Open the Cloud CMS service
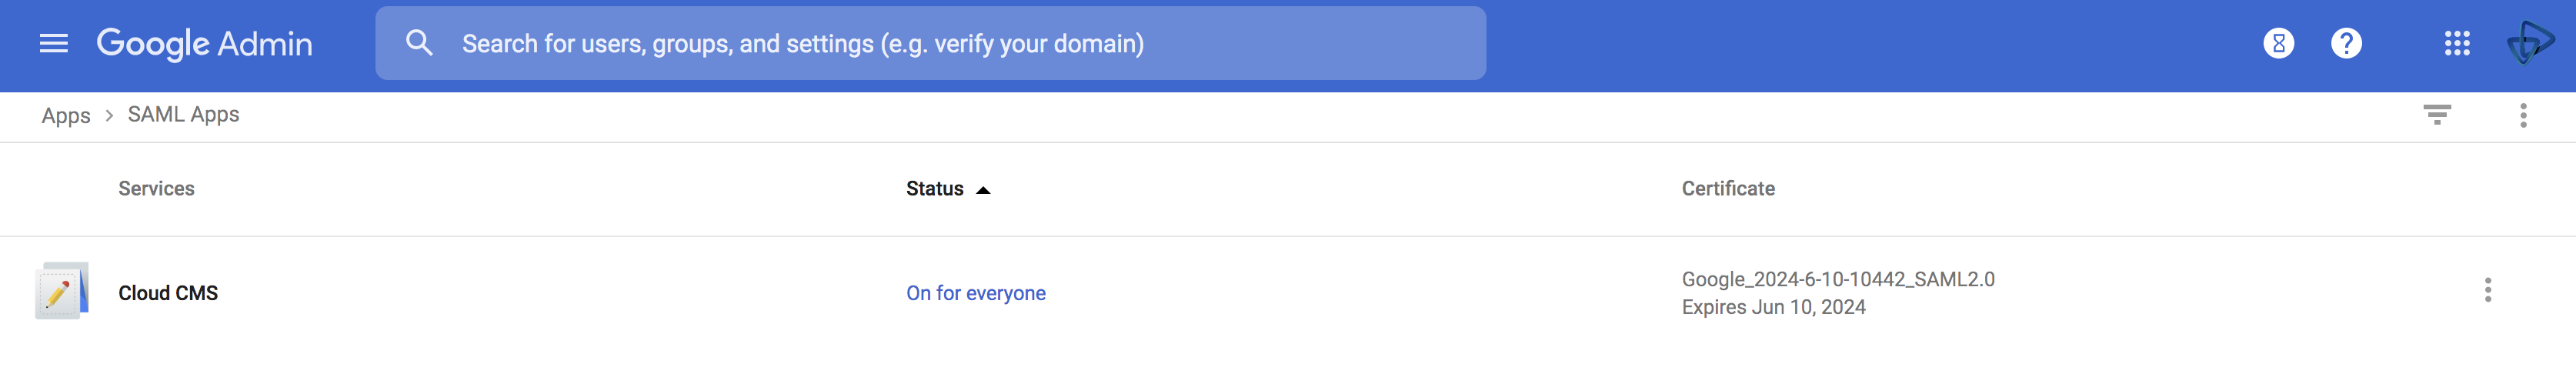This screenshot has height=374, width=2576. 168,293
